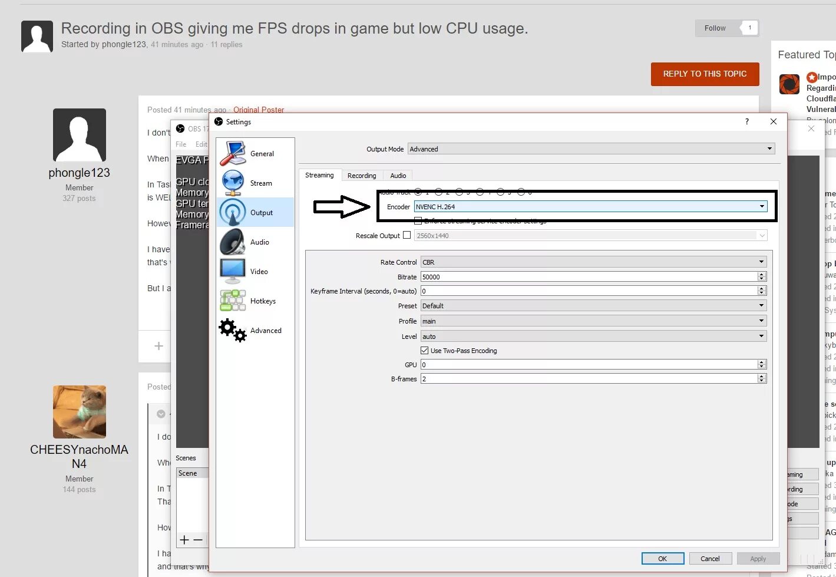
Task: Click the forum topic title text
Action: [x=295, y=28]
